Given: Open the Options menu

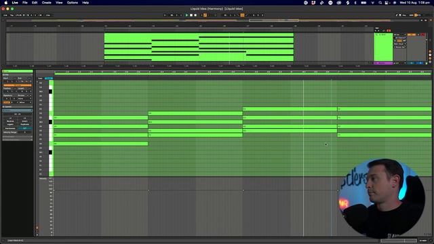Looking at the screenshot, I should click(x=73, y=3).
